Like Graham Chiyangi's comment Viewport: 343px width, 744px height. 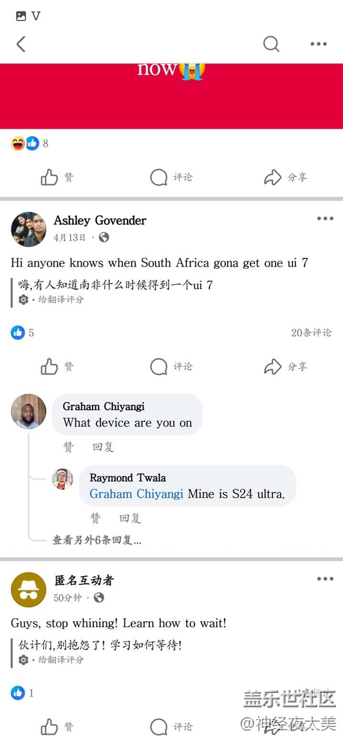[69, 447]
